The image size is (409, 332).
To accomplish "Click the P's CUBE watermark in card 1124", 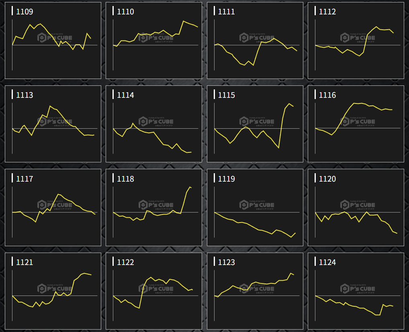I will click(x=357, y=289).
